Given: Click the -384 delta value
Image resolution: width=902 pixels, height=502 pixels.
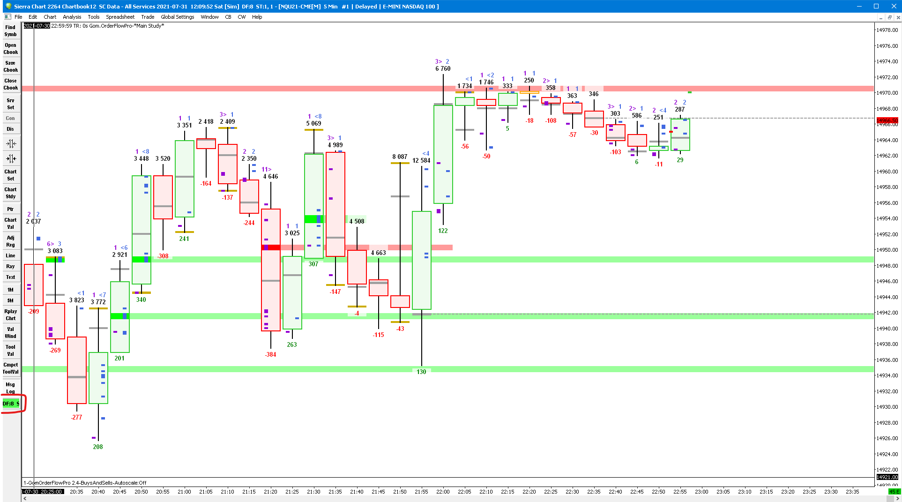Looking at the screenshot, I should coord(270,354).
